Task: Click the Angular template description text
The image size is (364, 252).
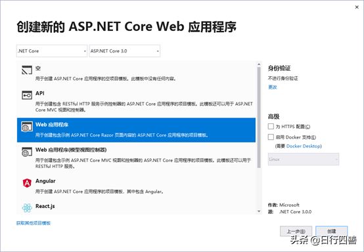Action: (99, 192)
